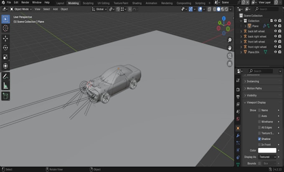Open the Modifiers properties tab
The height and width of the screenshot is (172, 284).
[238, 135]
